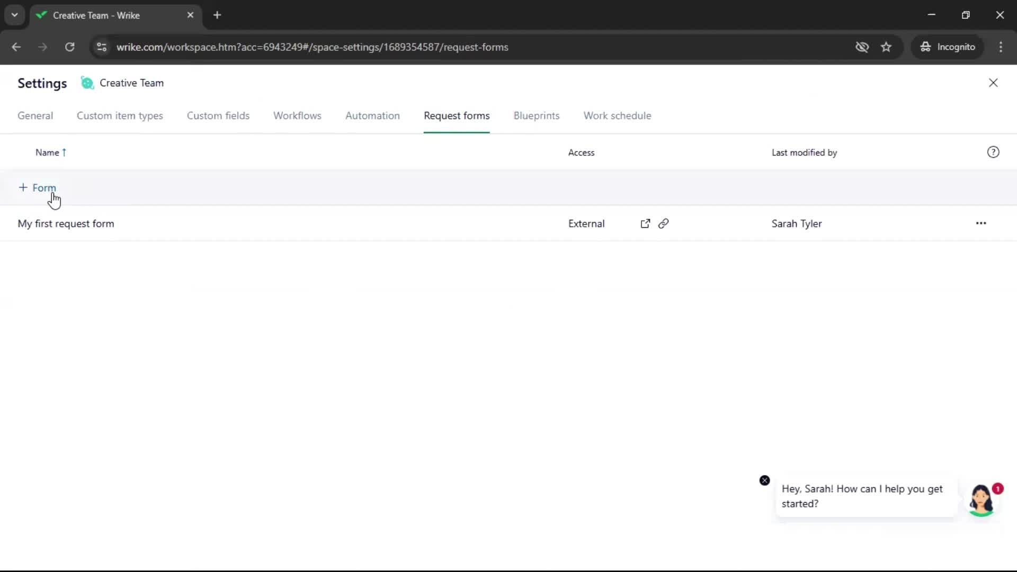Add a new Form

pos(37,187)
